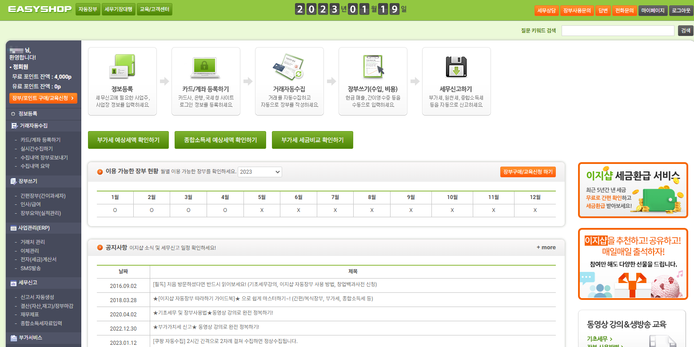Click the gear icon beside 정보등록 in sidebar
Image resolution: width=694 pixels, height=347 pixels.
tap(13, 114)
